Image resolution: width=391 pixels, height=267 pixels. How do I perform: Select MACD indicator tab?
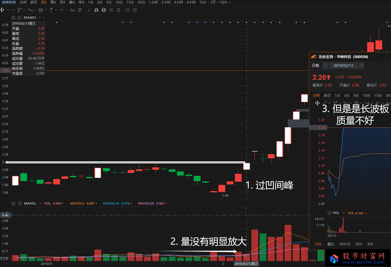345,244
